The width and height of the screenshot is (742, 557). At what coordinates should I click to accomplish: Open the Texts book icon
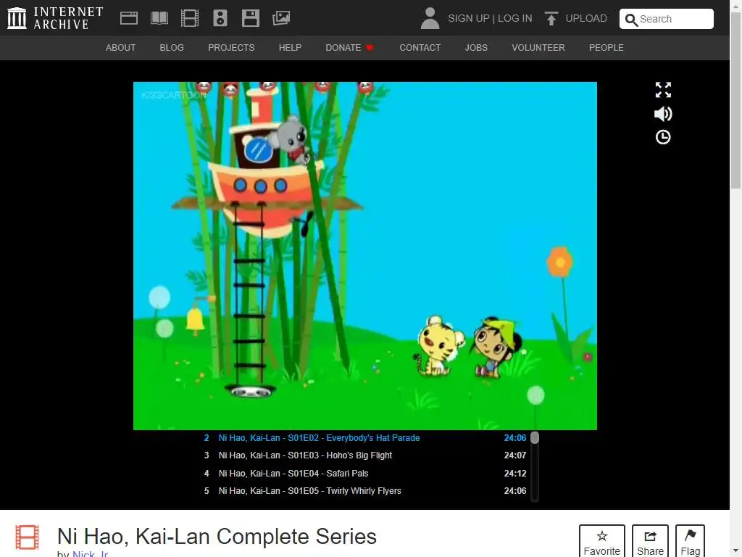(x=159, y=18)
